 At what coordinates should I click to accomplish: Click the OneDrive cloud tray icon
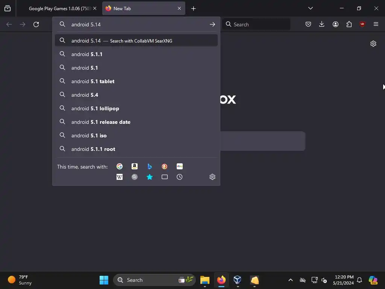pos(303,280)
